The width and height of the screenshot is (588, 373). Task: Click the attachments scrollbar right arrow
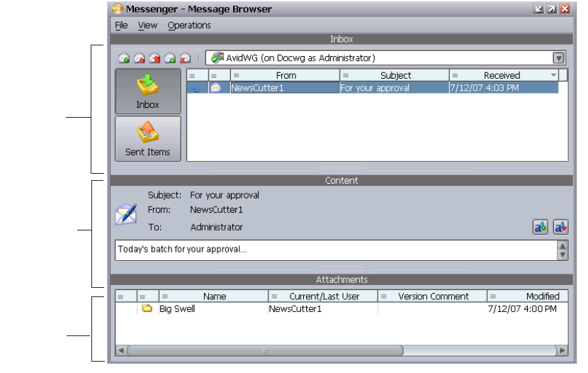tap(562, 350)
